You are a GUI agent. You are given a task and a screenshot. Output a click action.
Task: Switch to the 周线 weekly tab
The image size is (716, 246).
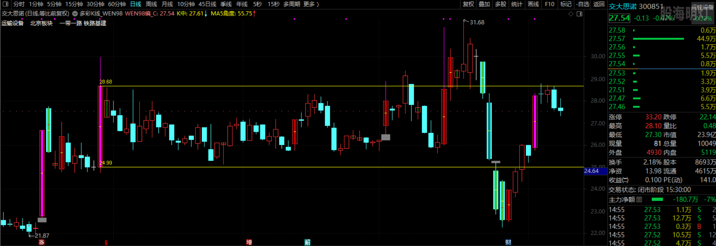151,4
